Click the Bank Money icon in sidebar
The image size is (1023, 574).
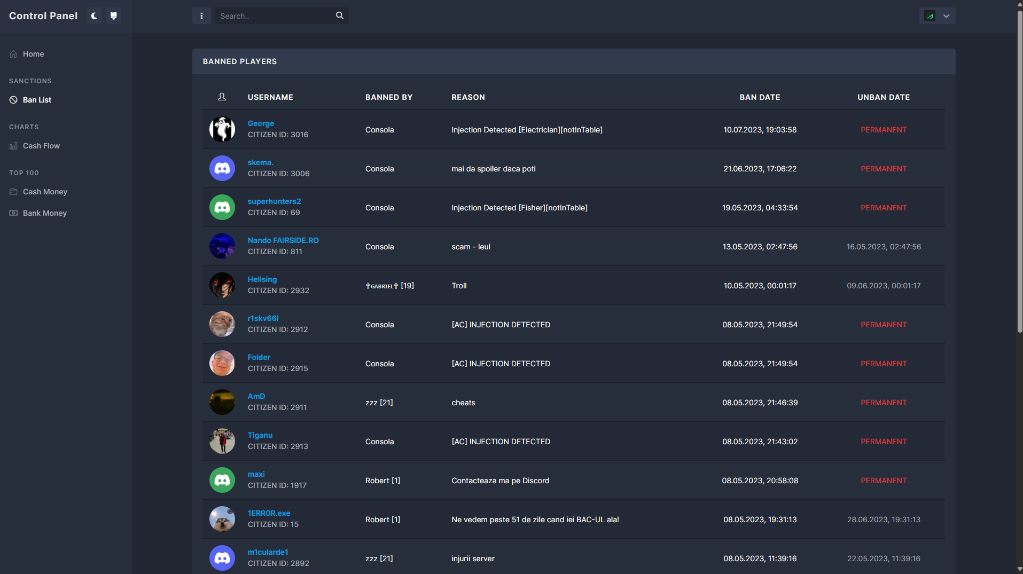coord(13,213)
